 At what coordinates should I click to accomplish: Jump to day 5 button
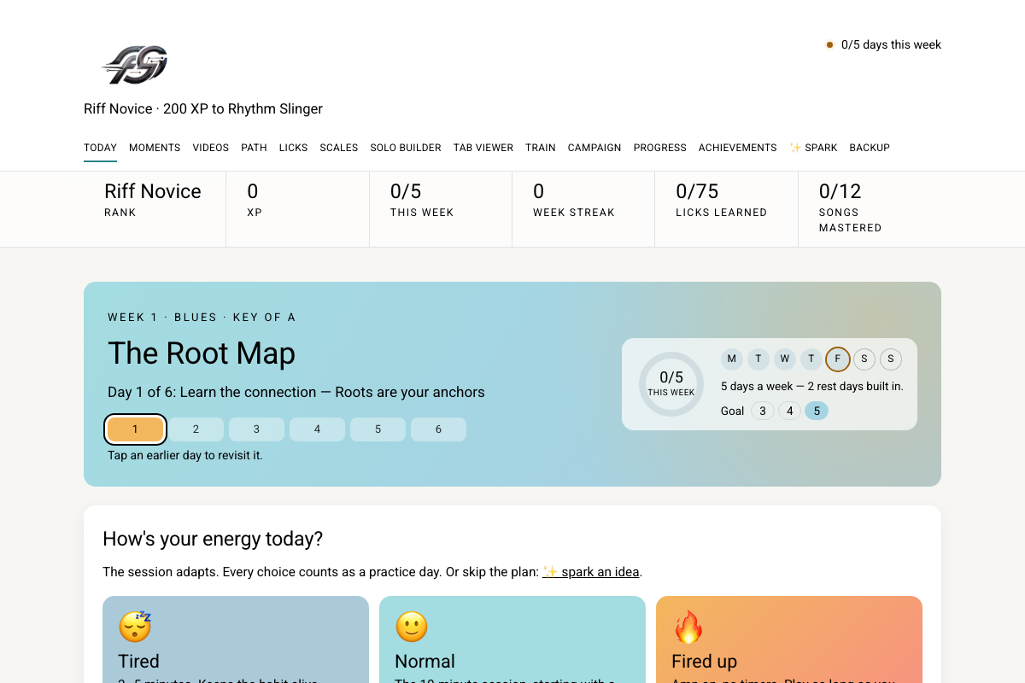[378, 429]
